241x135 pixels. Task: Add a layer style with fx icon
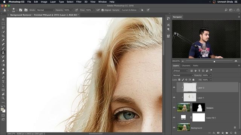[x=214, y=133]
